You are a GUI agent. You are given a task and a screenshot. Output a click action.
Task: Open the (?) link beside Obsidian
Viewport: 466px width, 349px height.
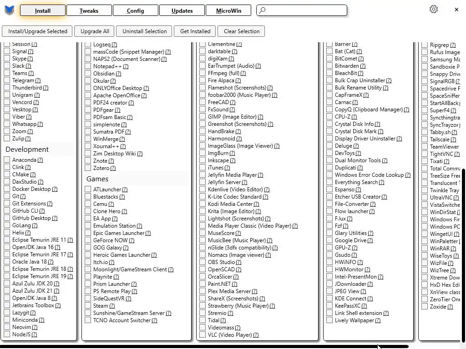(x=118, y=74)
